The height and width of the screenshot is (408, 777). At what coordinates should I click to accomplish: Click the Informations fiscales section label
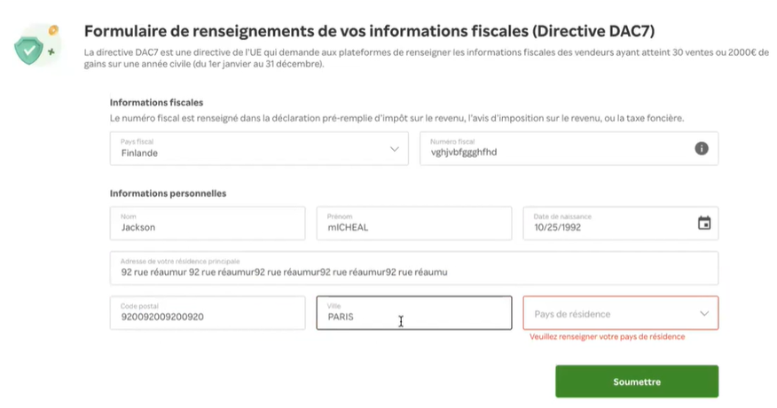(x=156, y=103)
